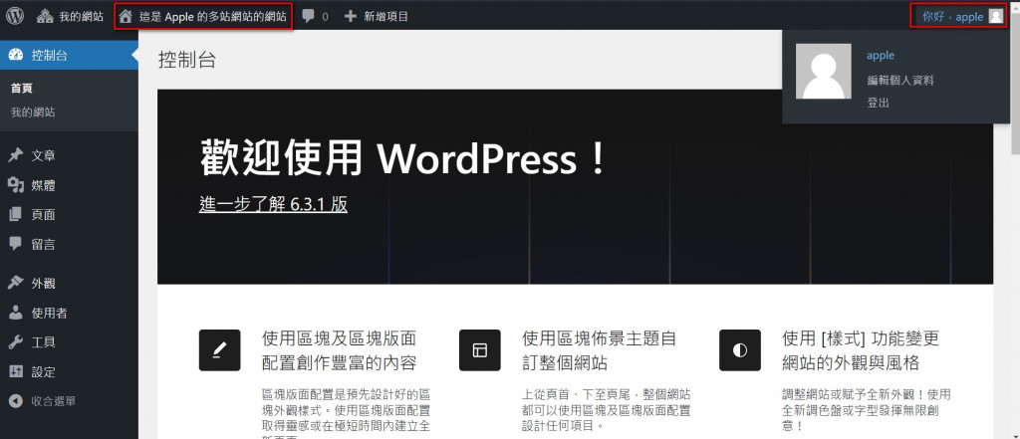Image resolution: width=1020 pixels, height=439 pixels.
Task: Click the layout block theme icon
Action: (x=479, y=349)
